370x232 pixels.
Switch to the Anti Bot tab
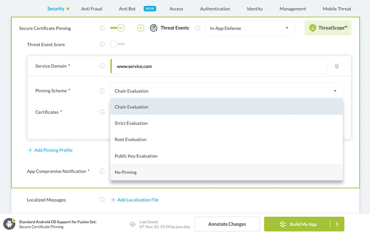pos(127,9)
